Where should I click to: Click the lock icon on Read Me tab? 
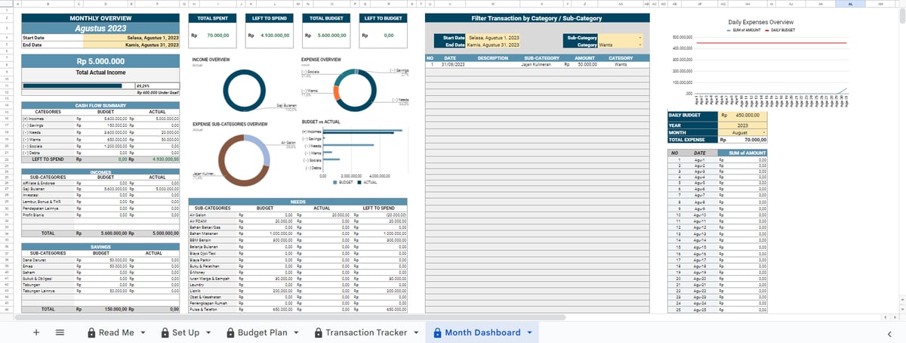tap(91, 332)
